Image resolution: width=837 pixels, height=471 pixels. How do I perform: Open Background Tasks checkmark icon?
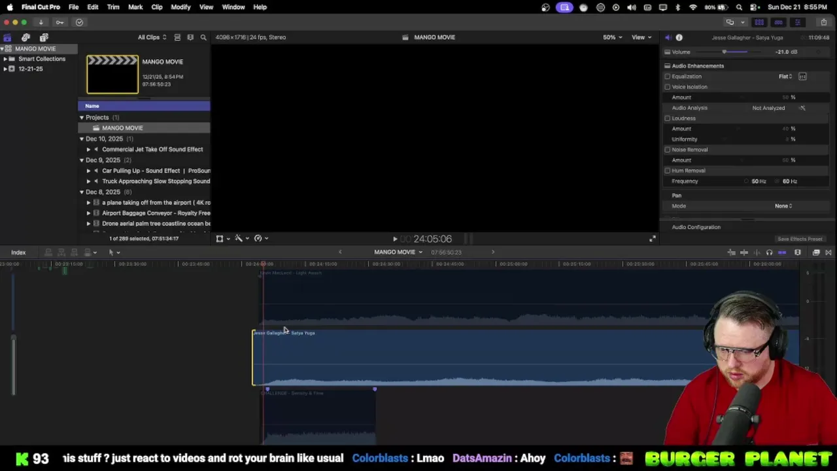[x=79, y=22]
